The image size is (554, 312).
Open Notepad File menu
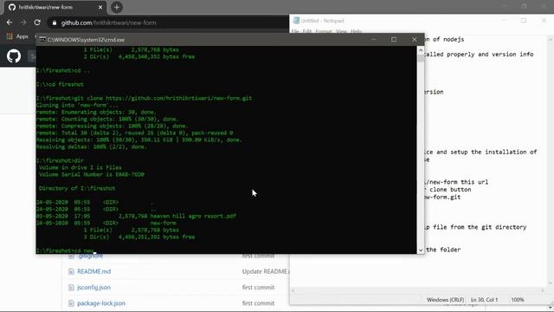[x=295, y=31]
